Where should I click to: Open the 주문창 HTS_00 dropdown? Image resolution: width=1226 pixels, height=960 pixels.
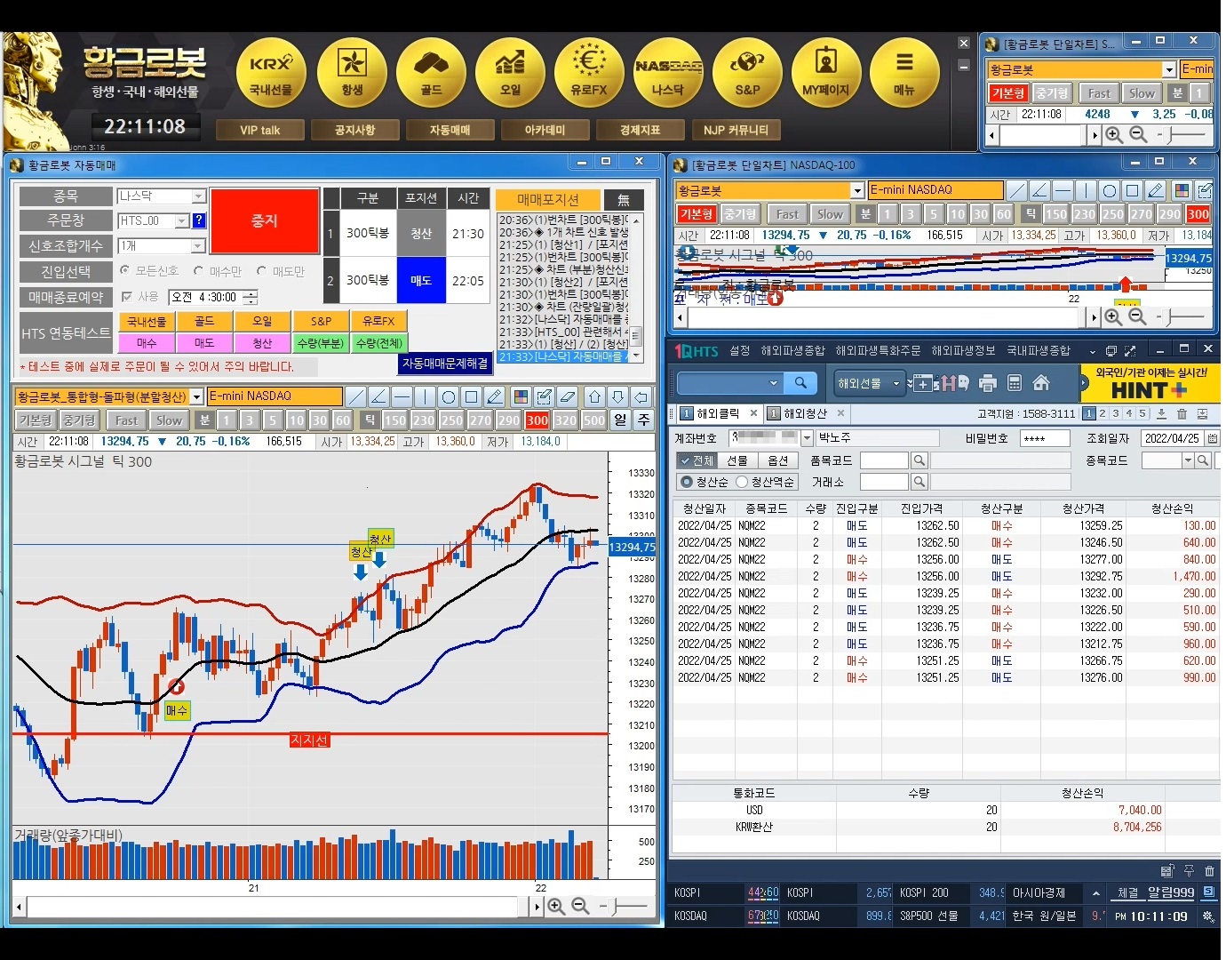pos(182,220)
